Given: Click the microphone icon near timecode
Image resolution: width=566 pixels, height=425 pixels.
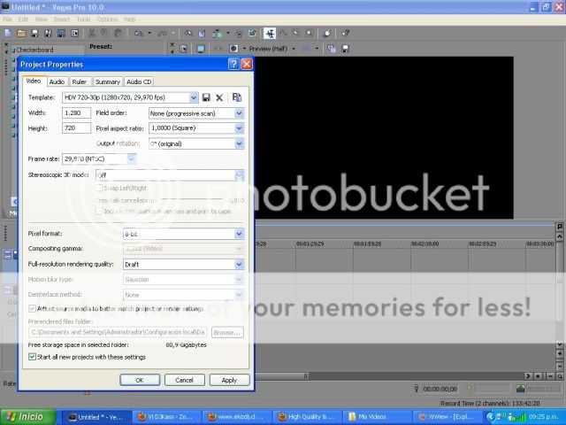Looking at the screenshot, I should click(x=417, y=389).
